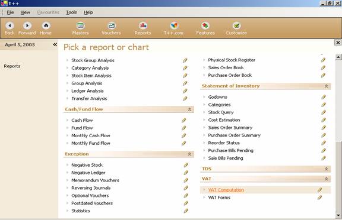Go to Home via toolbar icon

click(x=46, y=25)
